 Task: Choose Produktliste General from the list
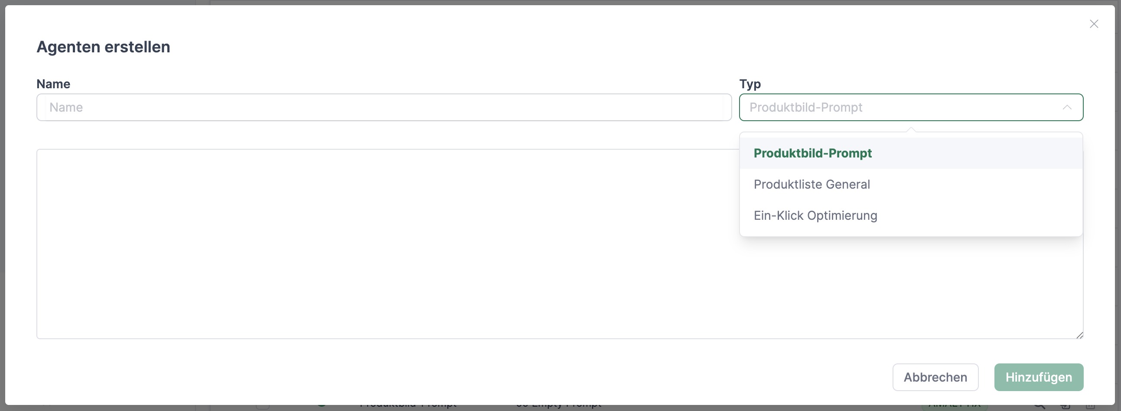point(811,185)
